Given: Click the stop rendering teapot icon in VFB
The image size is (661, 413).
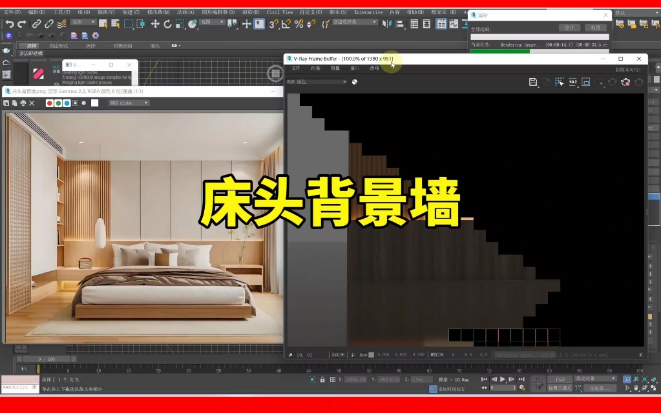Looking at the screenshot, I should (625, 82).
